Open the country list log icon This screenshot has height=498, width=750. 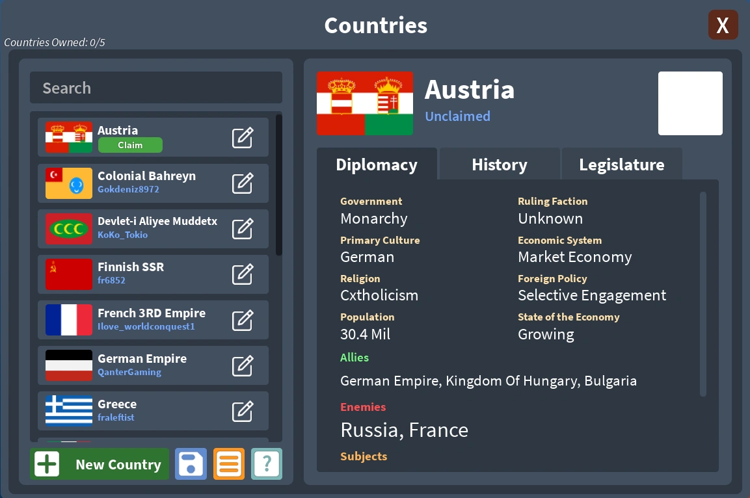tap(229, 464)
